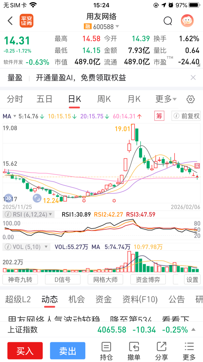Tap the blue 卖出 button

coord(68,351)
